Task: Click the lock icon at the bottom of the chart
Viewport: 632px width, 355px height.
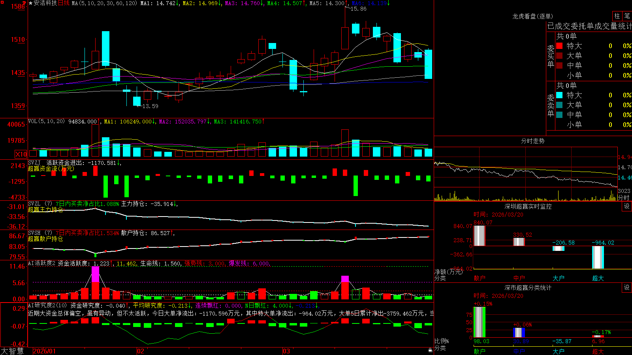Action: coord(431,350)
